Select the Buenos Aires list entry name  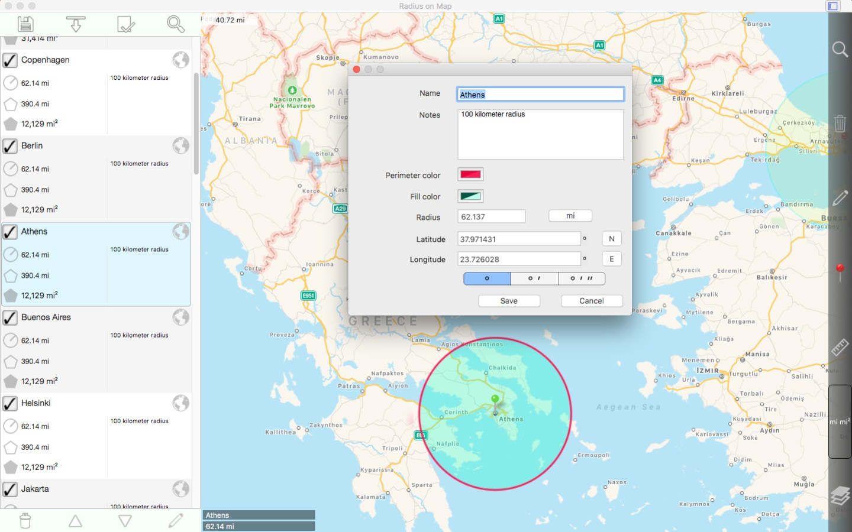click(46, 317)
